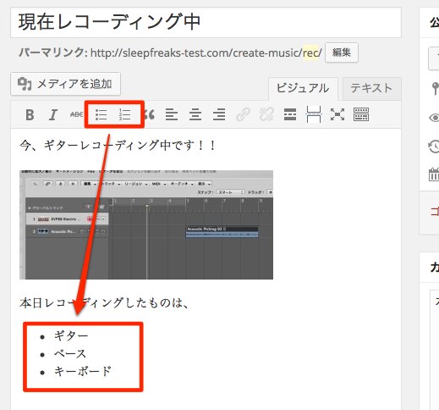Click the 編集 permalink edit button
This screenshot has height=410, width=439.
[x=342, y=53]
